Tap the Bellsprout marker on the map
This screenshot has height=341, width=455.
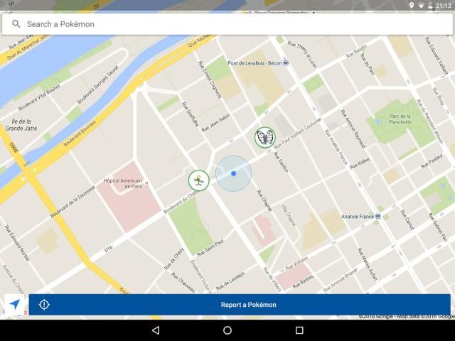[198, 180]
